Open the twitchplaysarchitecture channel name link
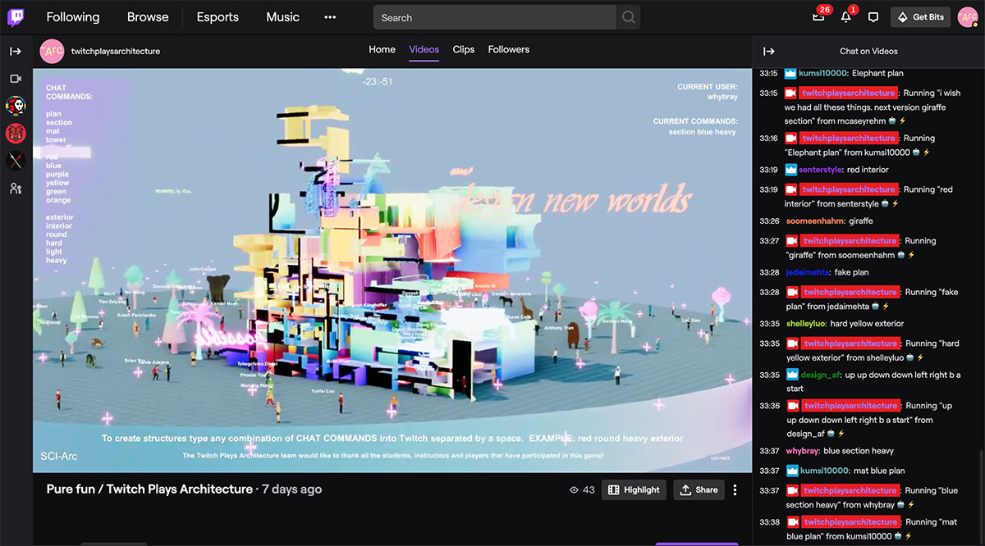 [116, 51]
